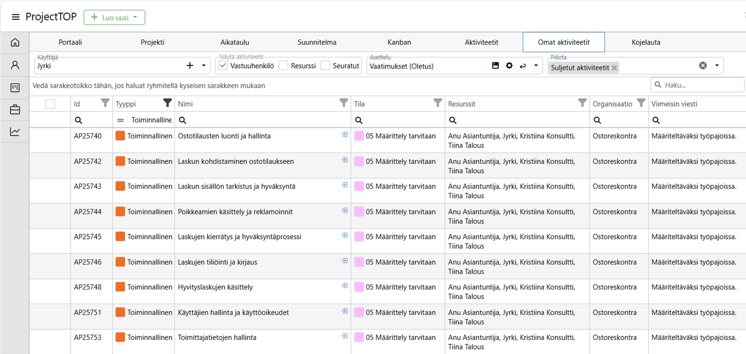
Task: Open the hamburger main menu
Action: [15, 17]
